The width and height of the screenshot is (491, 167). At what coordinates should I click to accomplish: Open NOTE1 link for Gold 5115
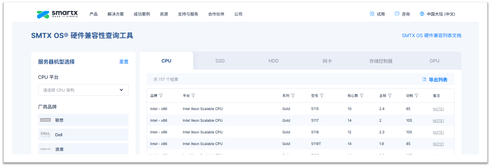pos(438,109)
